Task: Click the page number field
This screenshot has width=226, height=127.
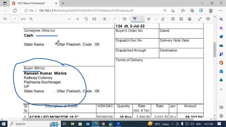Action: coord(15,19)
